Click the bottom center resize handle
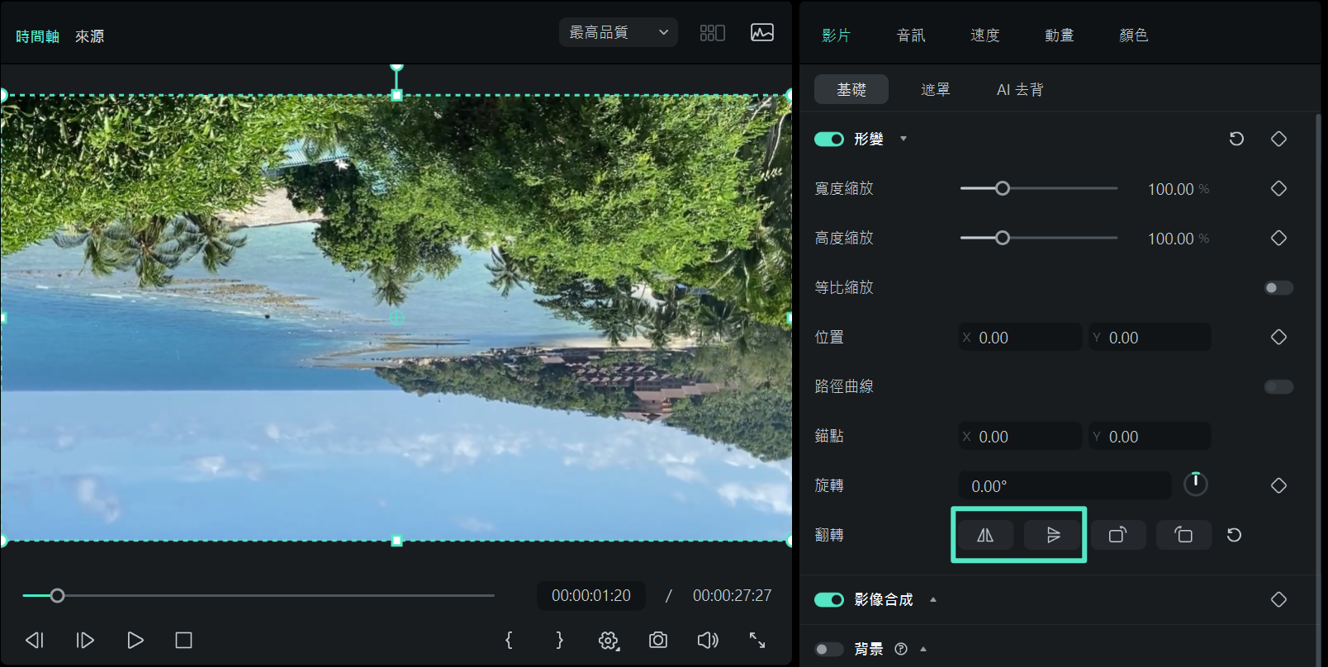The height and width of the screenshot is (667, 1328). pos(396,541)
